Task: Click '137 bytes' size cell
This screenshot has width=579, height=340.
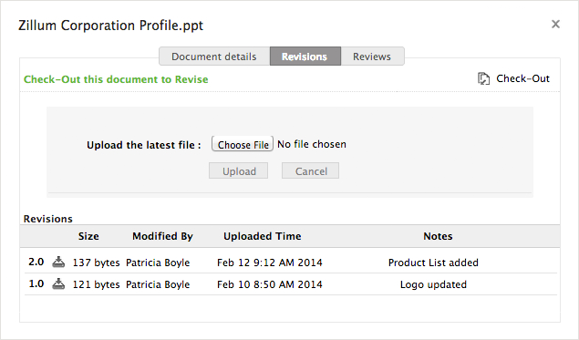Action: (x=96, y=263)
